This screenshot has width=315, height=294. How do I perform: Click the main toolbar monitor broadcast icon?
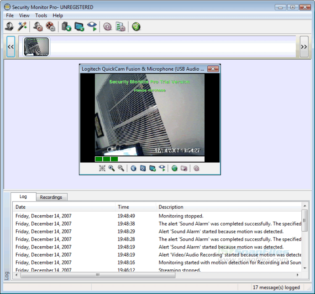point(79,27)
